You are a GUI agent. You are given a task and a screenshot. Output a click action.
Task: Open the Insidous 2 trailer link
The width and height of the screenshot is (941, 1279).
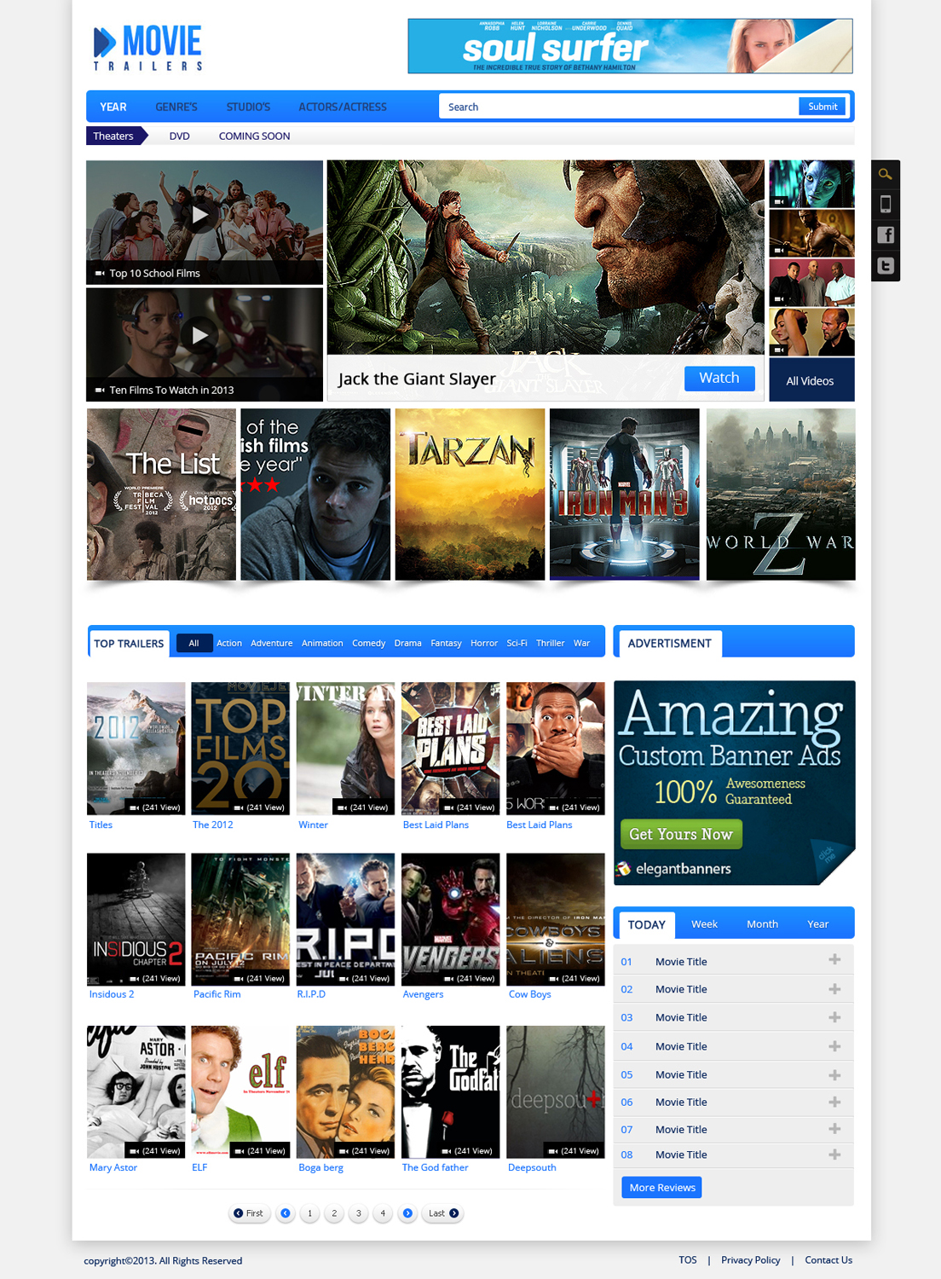point(112,994)
